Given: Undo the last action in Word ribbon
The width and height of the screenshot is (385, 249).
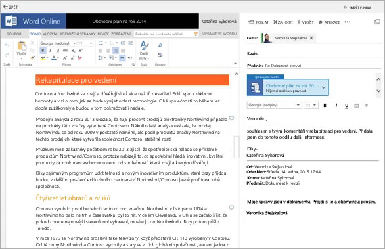Looking at the screenshot, I should pos(7,45).
